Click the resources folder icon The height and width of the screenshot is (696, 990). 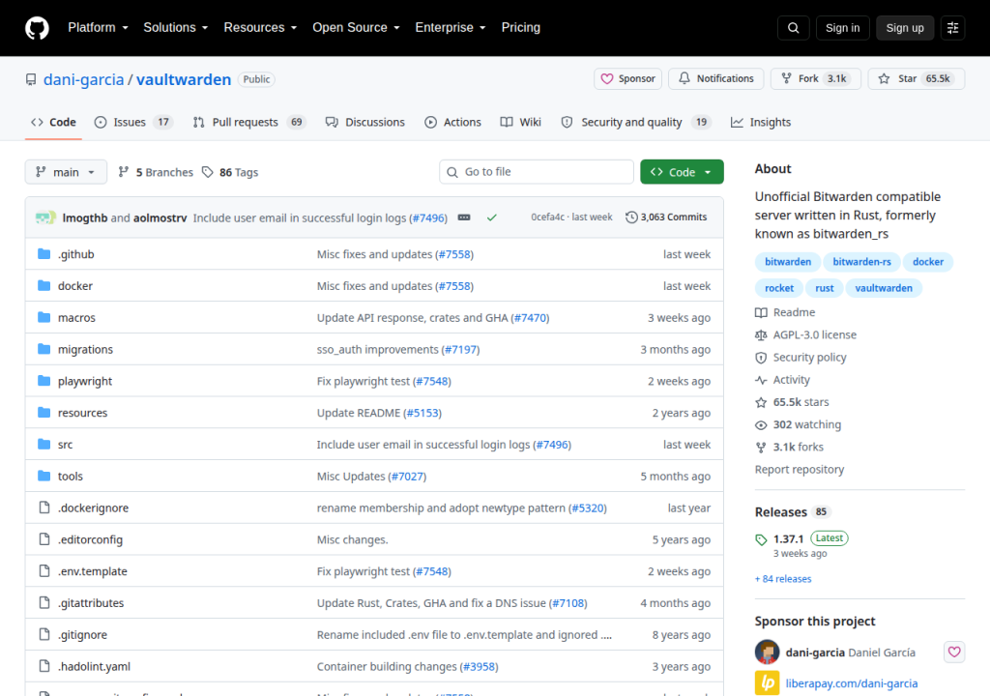click(x=44, y=413)
